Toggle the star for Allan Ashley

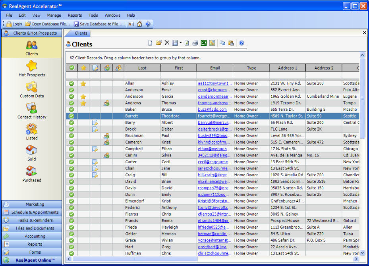coord(83,83)
